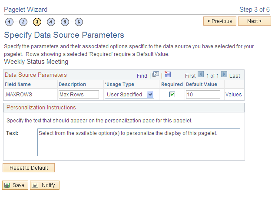Click the Find link in grid header

(142, 76)
